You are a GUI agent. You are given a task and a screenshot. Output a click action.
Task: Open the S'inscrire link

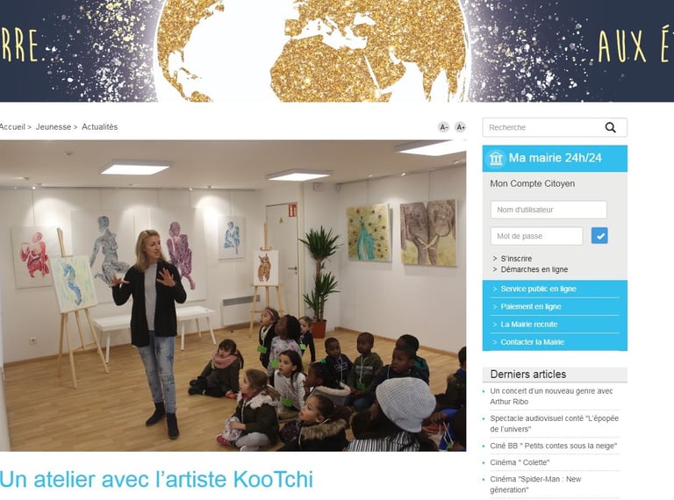(x=516, y=259)
